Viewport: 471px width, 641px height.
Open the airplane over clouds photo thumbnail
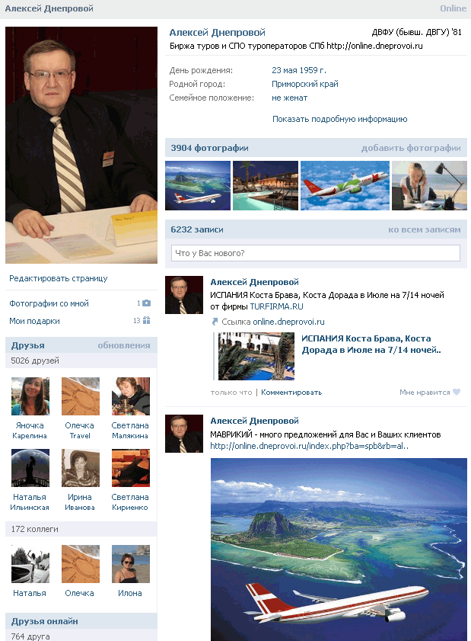345,186
